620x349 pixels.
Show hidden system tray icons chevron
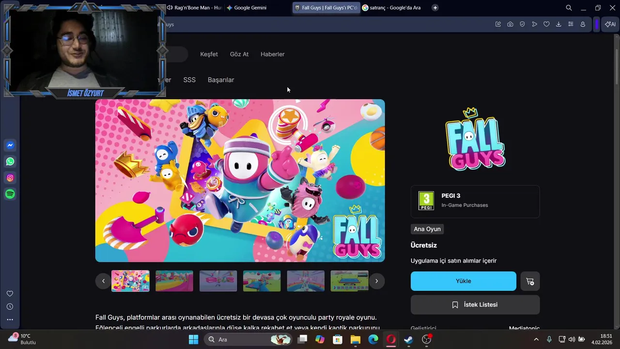[x=536, y=339]
